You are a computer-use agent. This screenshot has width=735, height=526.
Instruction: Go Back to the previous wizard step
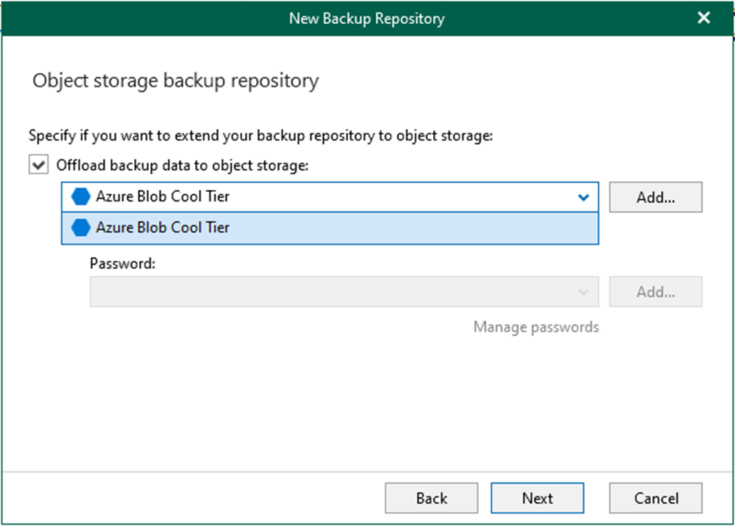431,498
